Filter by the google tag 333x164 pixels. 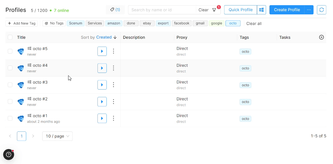(x=217, y=23)
